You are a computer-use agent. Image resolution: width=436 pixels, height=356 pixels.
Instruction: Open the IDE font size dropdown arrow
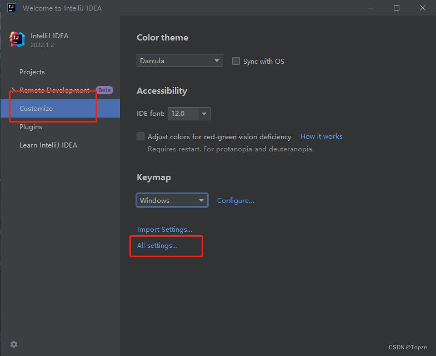[x=204, y=114]
